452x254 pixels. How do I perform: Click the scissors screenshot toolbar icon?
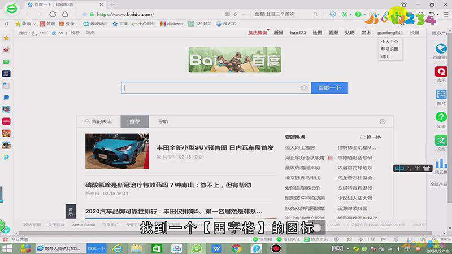click(344, 14)
